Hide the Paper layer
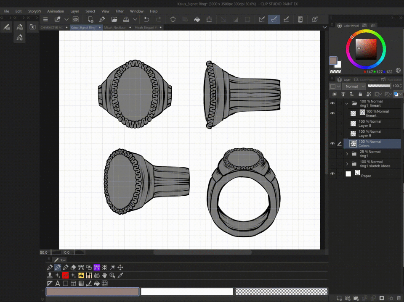The image size is (404, 302). pos(332,174)
